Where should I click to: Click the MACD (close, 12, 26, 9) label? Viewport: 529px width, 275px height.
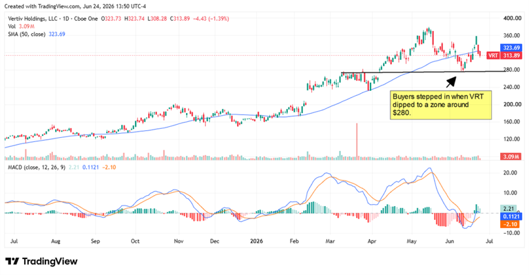coord(37,167)
